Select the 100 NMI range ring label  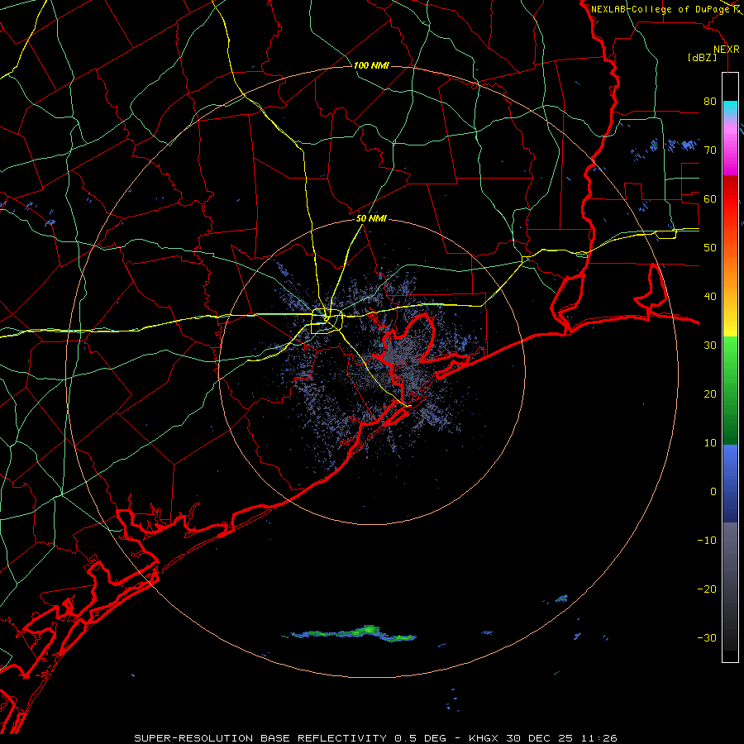[371, 65]
